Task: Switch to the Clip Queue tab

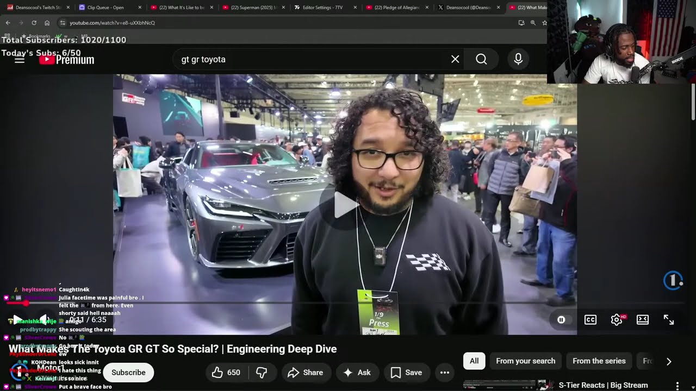Action: point(109,8)
